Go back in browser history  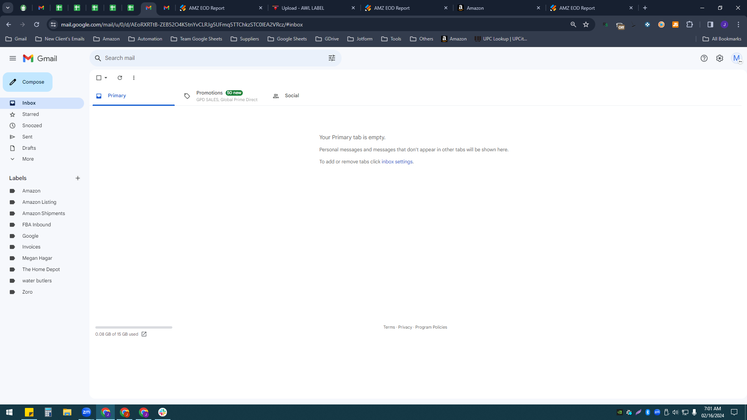[9, 24]
